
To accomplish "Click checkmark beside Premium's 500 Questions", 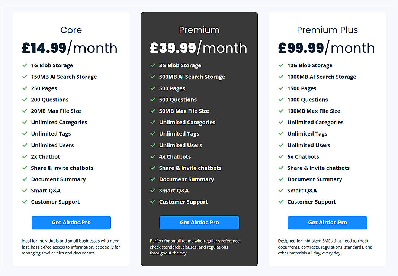I will point(153,100).
